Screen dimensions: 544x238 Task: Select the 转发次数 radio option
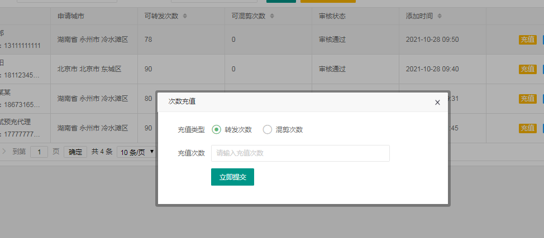pyautogui.click(x=232, y=129)
